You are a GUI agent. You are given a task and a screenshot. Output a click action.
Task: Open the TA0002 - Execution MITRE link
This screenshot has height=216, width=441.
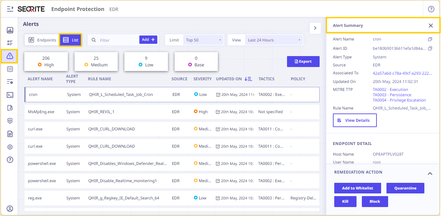[x=390, y=90]
